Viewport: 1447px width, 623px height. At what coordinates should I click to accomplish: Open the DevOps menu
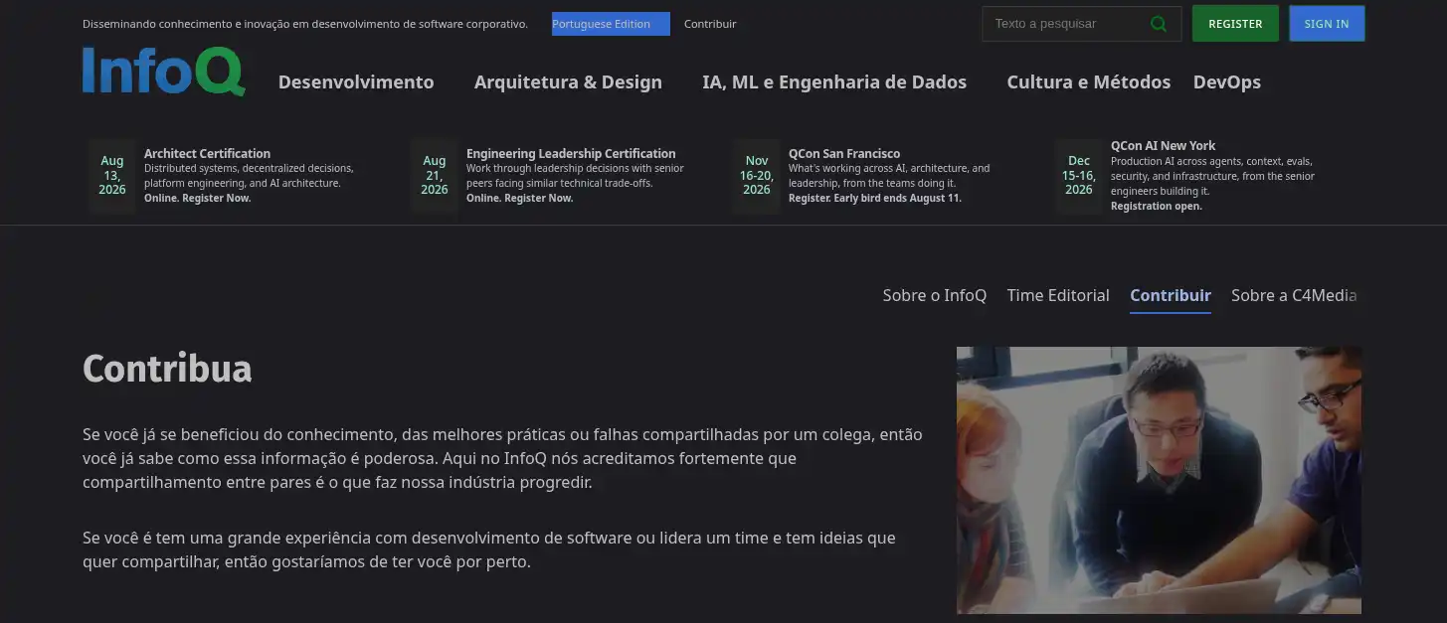(x=1226, y=82)
